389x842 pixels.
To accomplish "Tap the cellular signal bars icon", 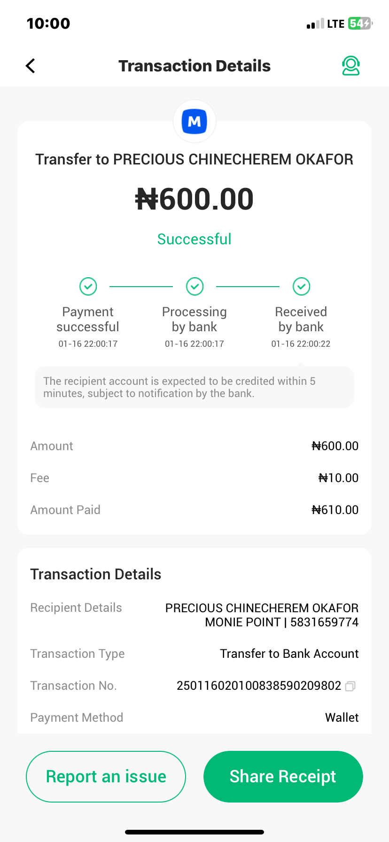I will 315,24.
